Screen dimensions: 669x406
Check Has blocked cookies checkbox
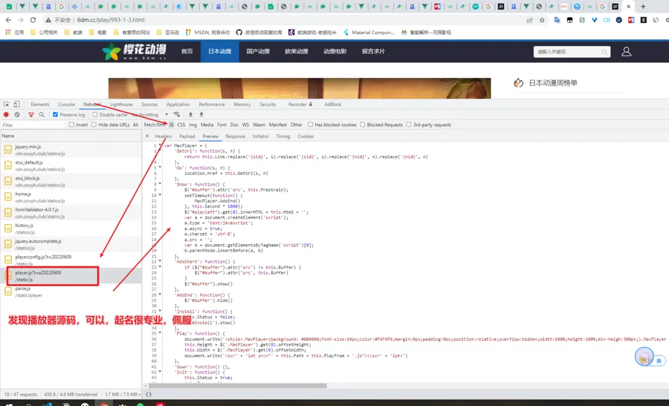tap(310, 125)
